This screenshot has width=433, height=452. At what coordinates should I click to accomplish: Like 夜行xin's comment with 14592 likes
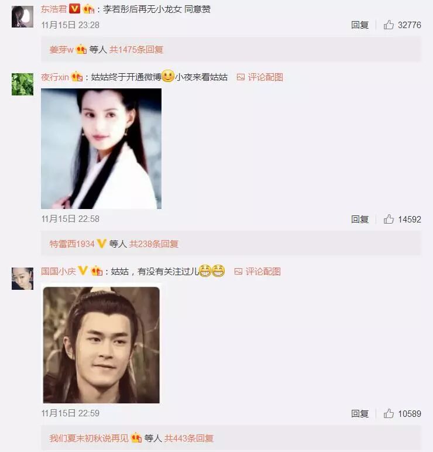[x=389, y=219]
